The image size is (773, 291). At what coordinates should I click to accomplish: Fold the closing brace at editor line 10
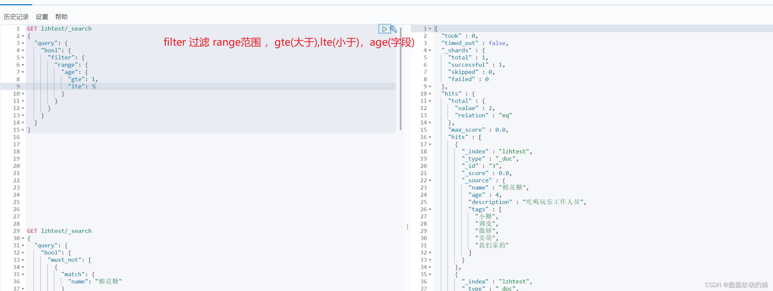tap(23, 94)
